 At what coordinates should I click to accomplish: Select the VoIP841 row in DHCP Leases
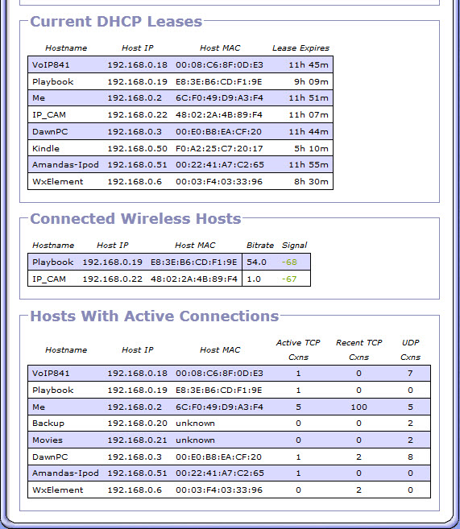[x=180, y=64]
